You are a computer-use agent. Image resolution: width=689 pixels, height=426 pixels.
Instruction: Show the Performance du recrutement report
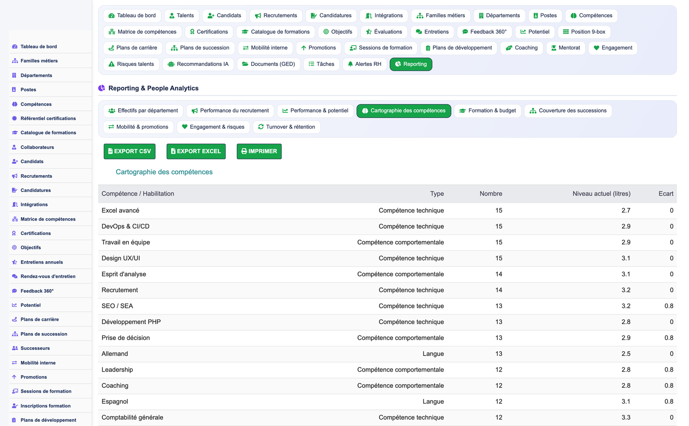(230, 111)
